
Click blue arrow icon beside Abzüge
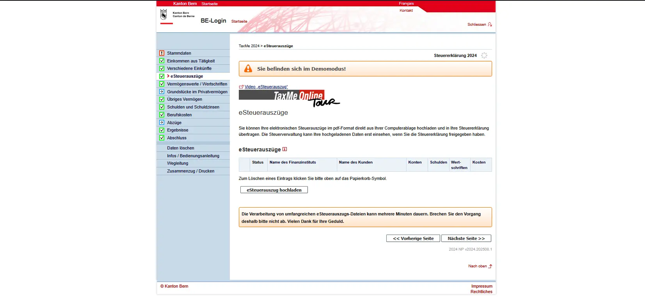coord(162,123)
